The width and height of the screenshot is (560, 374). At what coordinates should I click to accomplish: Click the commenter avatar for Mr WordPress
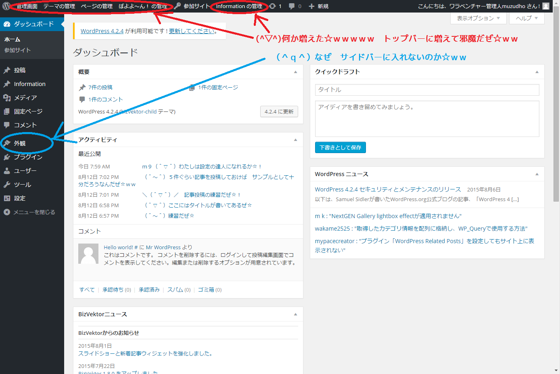(x=88, y=254)
